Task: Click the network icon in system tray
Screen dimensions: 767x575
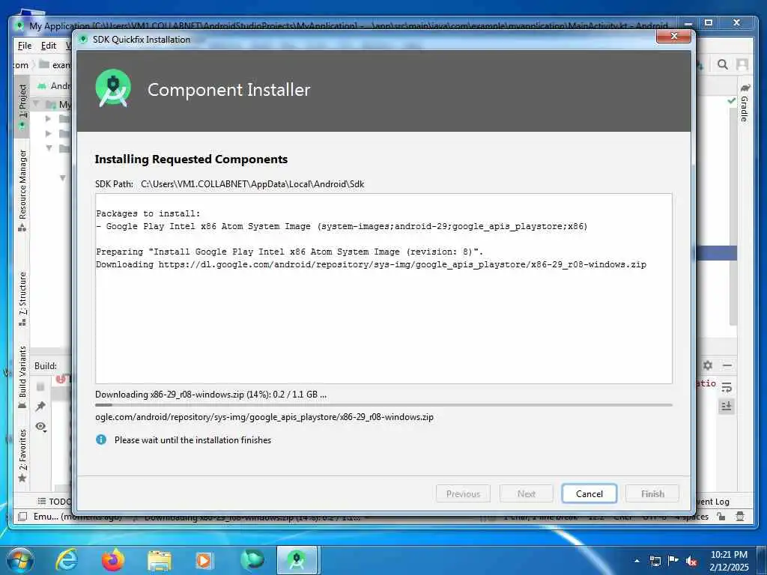Action: pos(655,561)
